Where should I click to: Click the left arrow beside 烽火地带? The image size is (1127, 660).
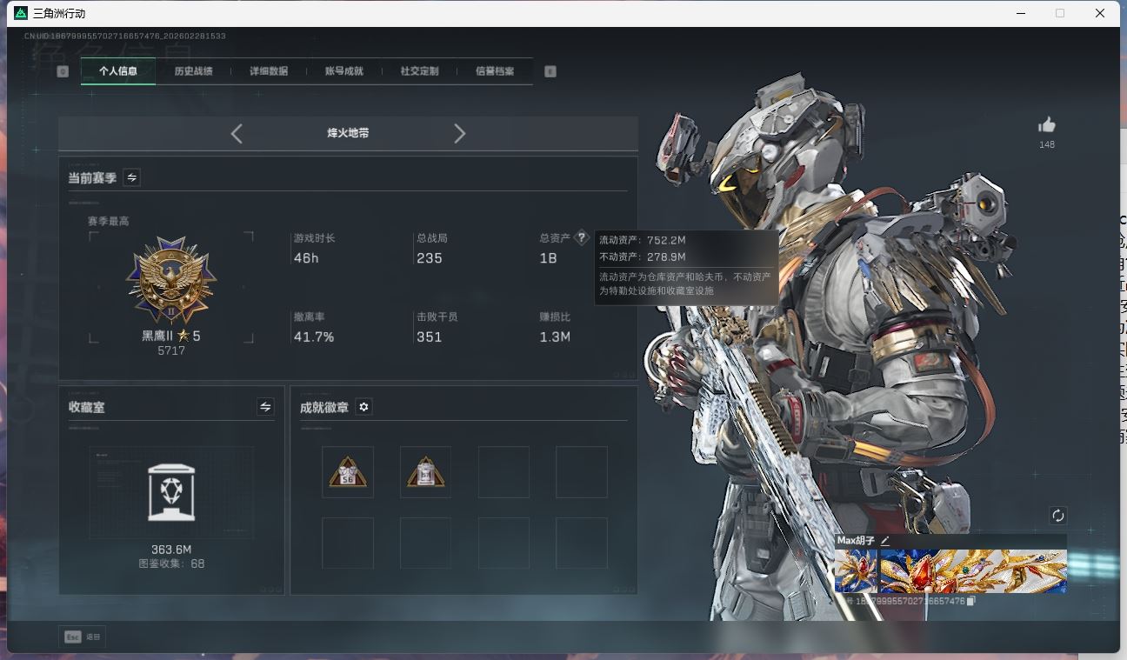point(236,133)
